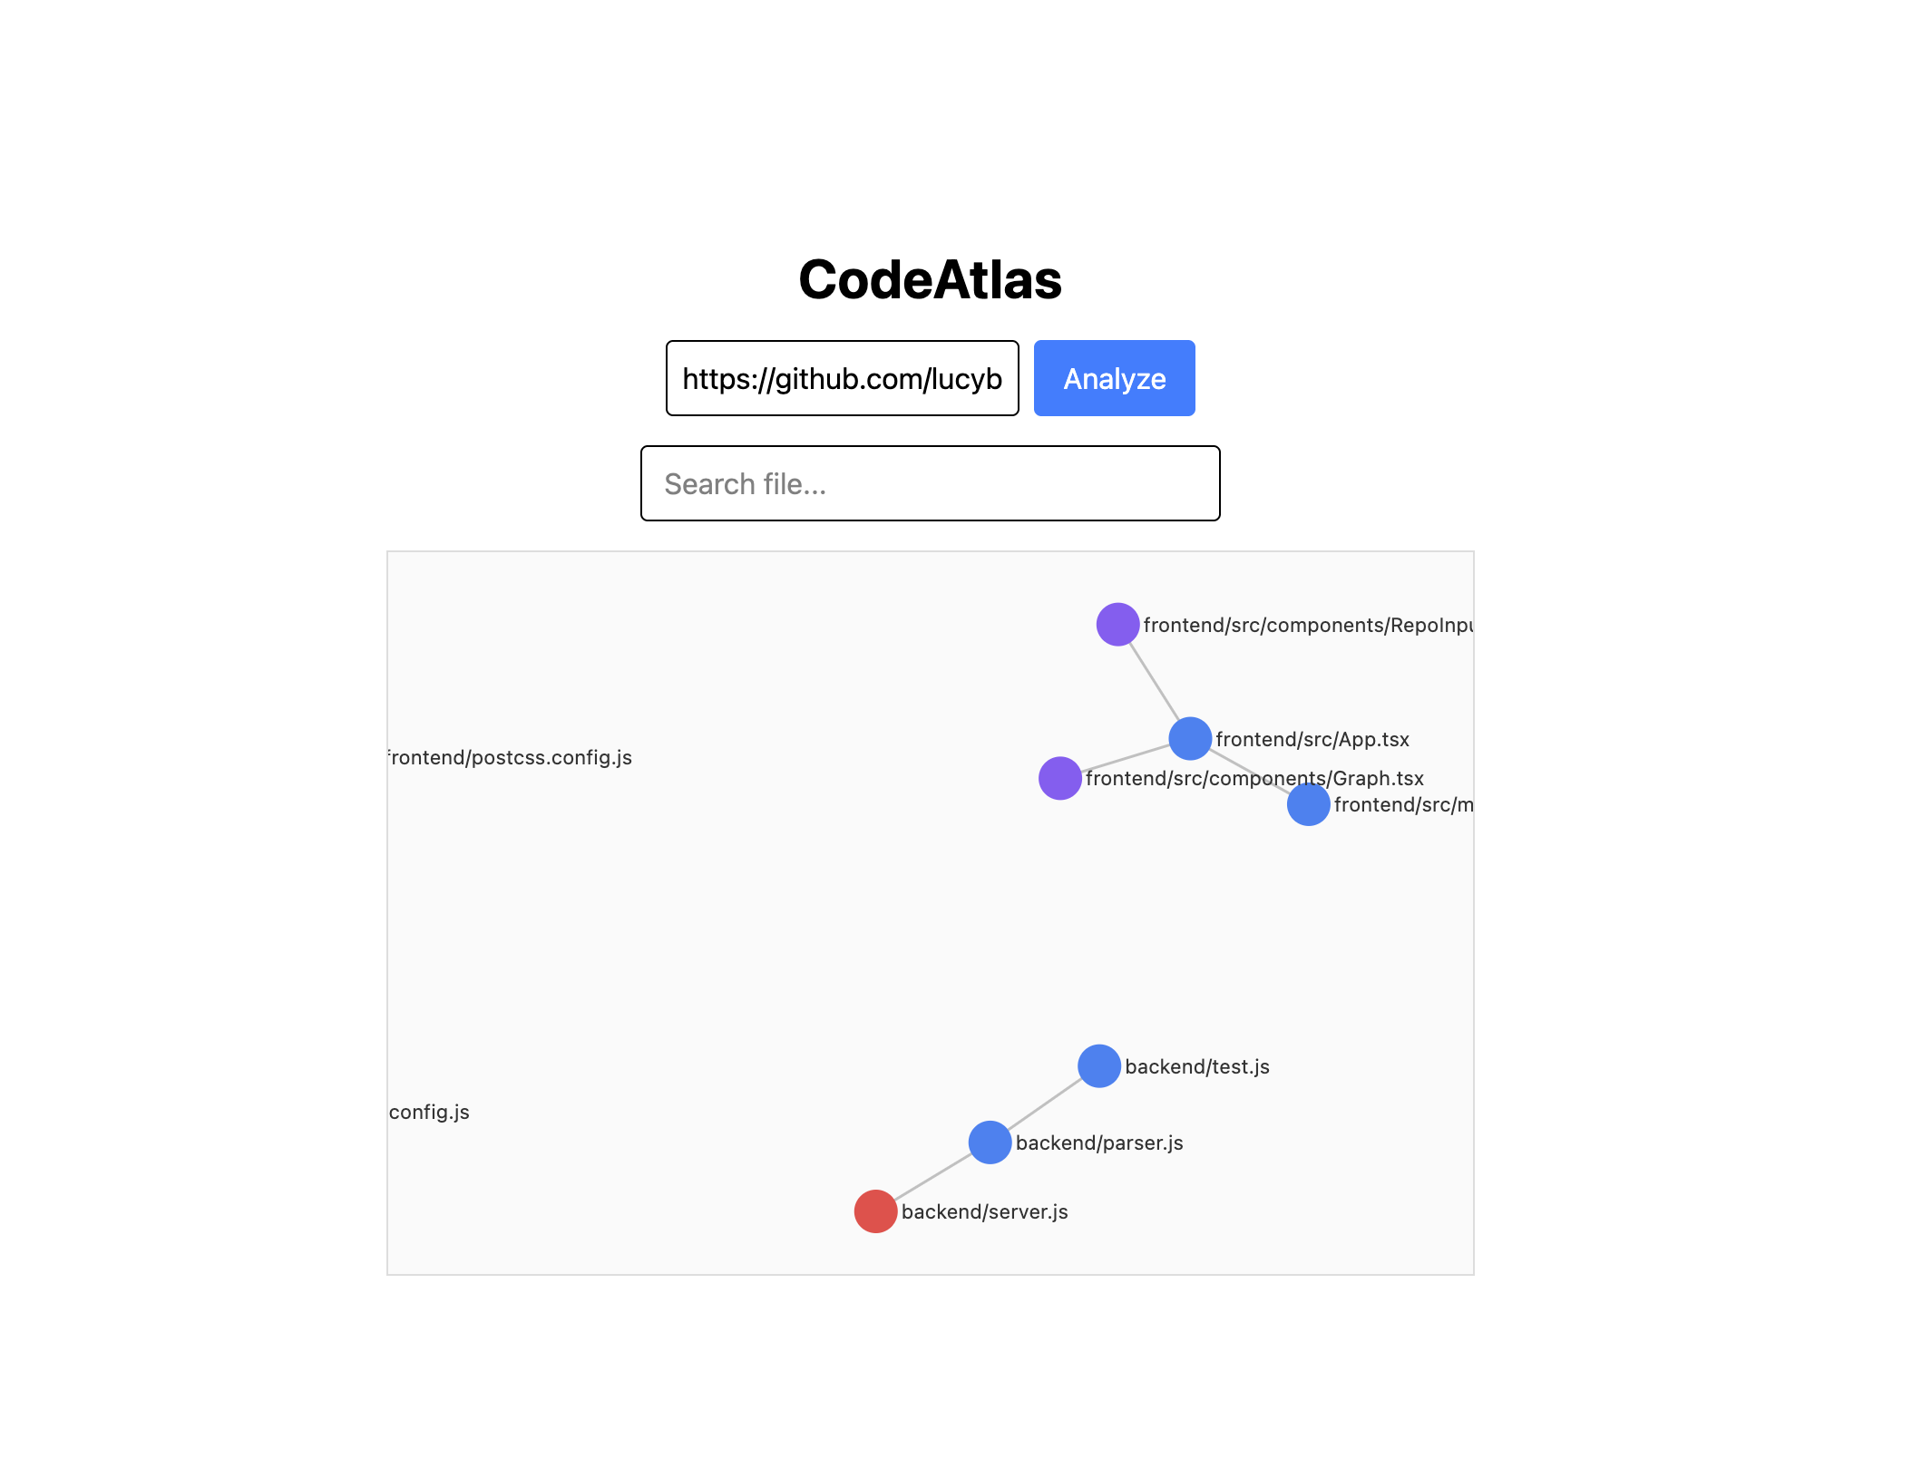The image size is (1912, 1478).
Task: Click inside the Search file input
Action: pos(930,483)
